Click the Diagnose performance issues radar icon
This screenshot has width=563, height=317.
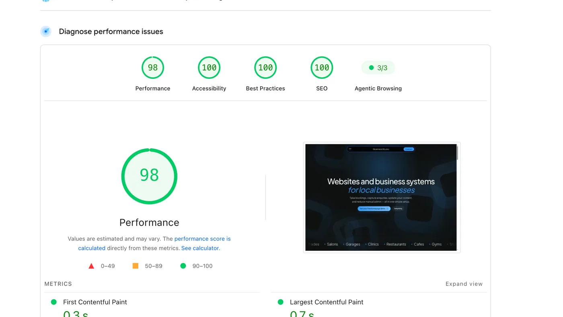pyautogui.click(x=46, y=31)
